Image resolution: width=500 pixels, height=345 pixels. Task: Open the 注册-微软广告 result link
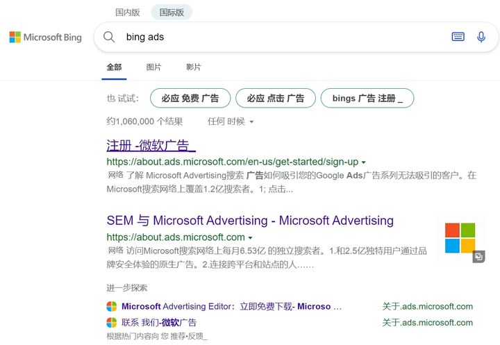click(x=151, y=146)
